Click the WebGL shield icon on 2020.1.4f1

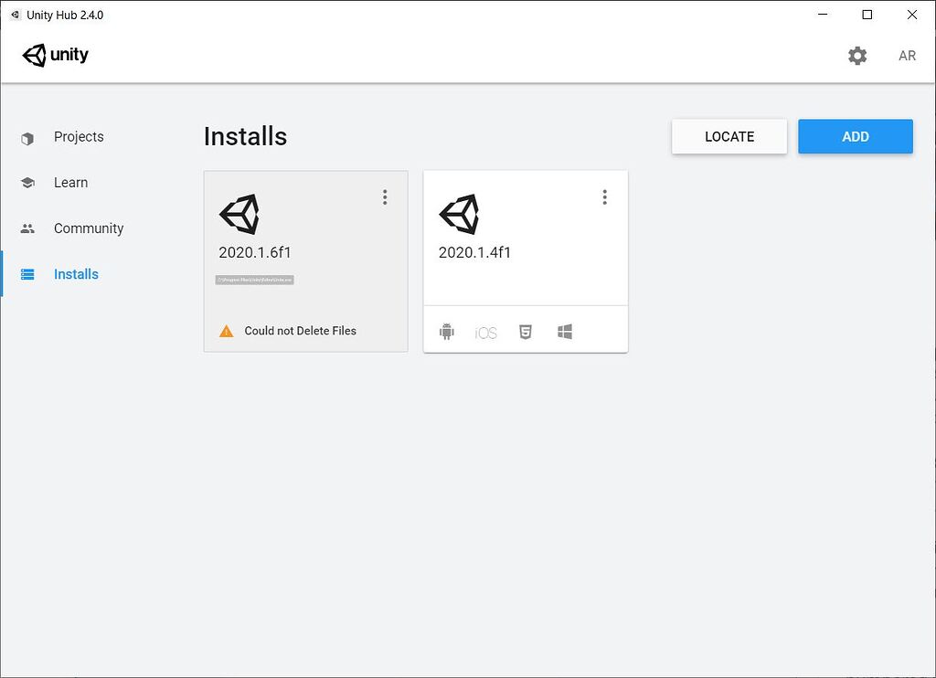[525, 332]
